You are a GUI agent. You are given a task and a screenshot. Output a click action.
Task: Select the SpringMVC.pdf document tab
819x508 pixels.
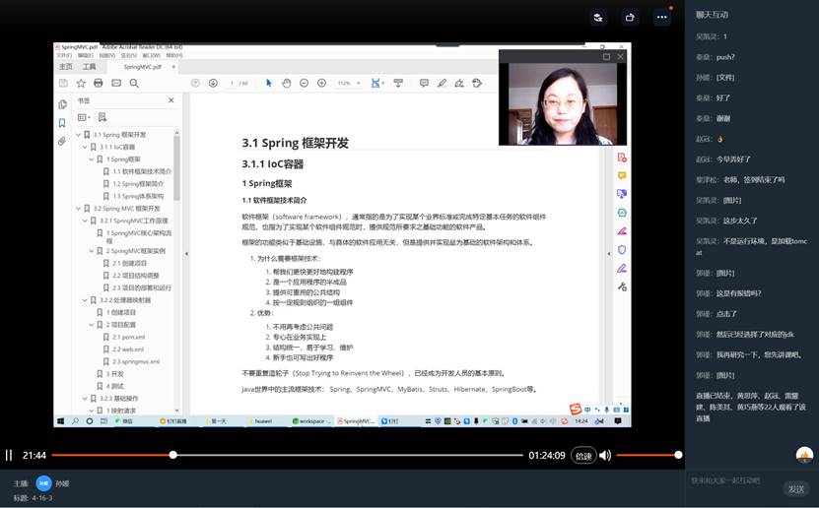click(x=142, y=67)
